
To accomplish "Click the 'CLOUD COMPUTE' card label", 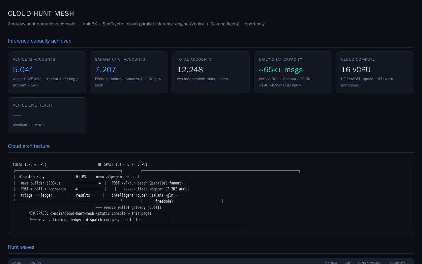I will 358,59.
